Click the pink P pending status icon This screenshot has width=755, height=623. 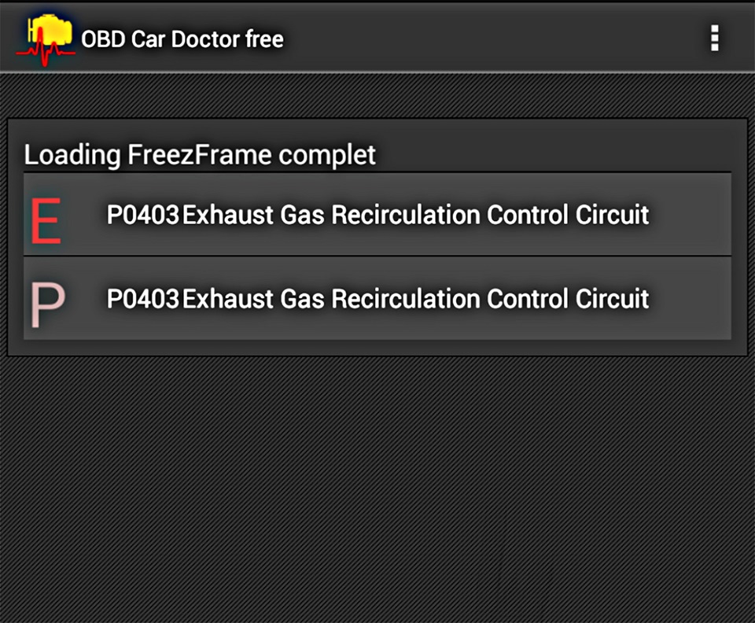point(47,304)
